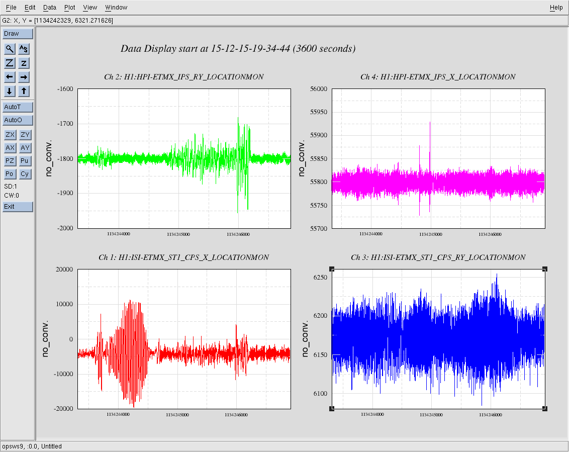The width and height of the screenshot is (569, 452).
Task: Click the -1600 y-axis label on Ch 2
Action: coord(65,89)
